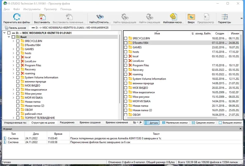Image resolution: width=245 pixels, height=166 pixels.
Task: Click Найти предыдущее toolbar icon
Action: coord(125,17)
